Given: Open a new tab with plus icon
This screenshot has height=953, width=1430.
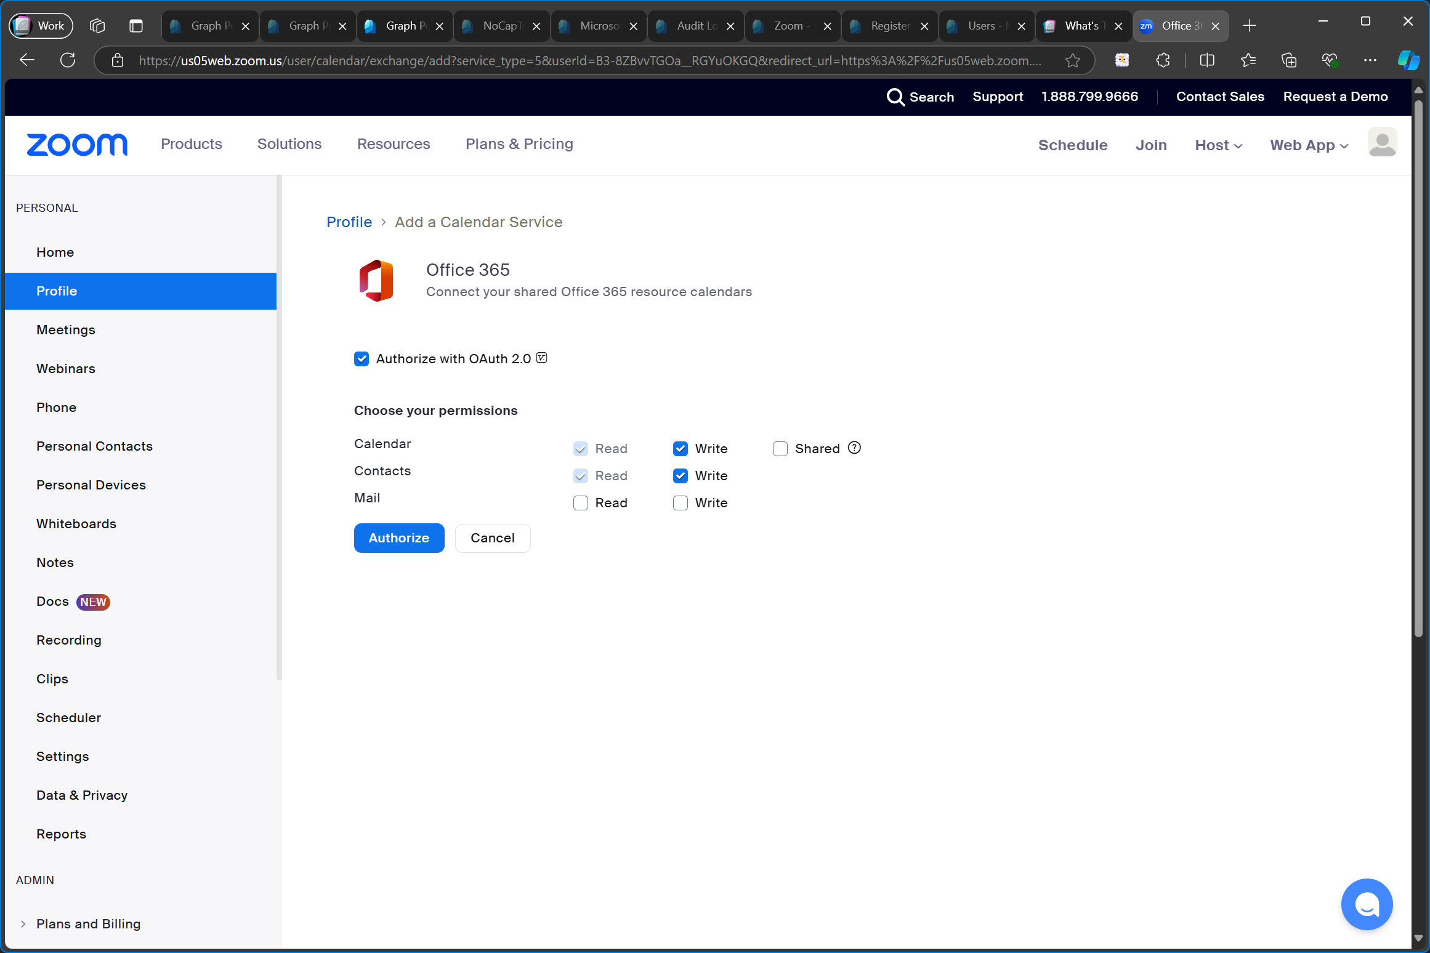Looking at the screenshot, I should pos(1250,26).
